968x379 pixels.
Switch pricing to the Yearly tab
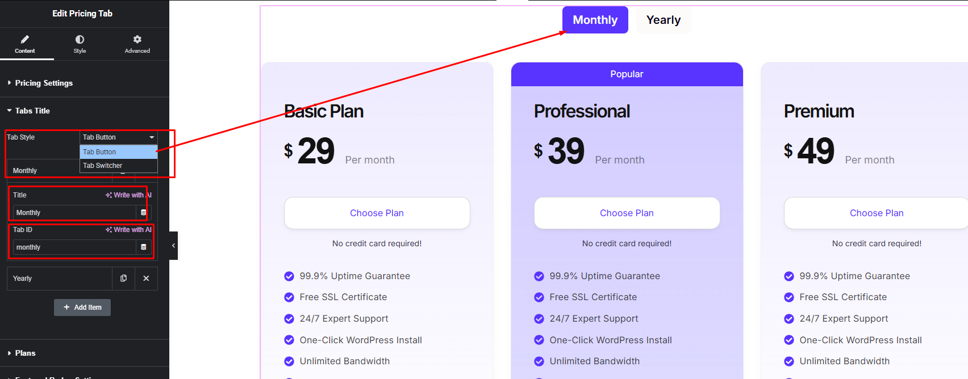[663, 20]
